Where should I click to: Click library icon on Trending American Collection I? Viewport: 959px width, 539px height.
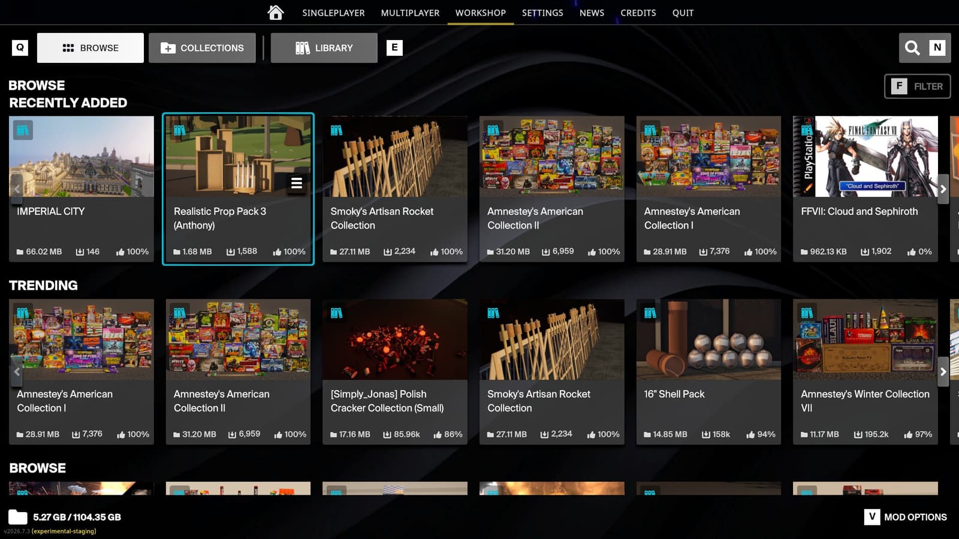[x=23, y=313]
